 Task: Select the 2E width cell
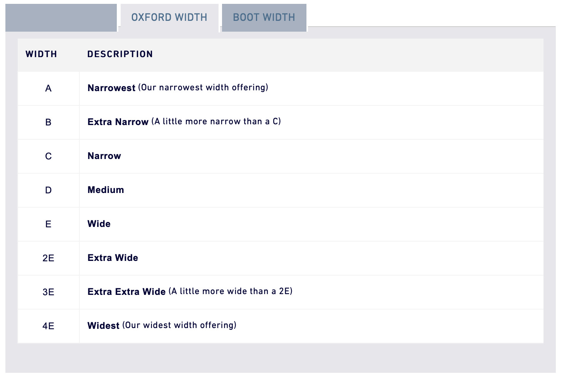[x=48, y=258]
